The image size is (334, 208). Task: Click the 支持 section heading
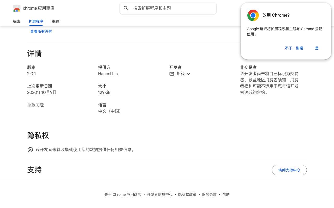click(x=34, y=170)
